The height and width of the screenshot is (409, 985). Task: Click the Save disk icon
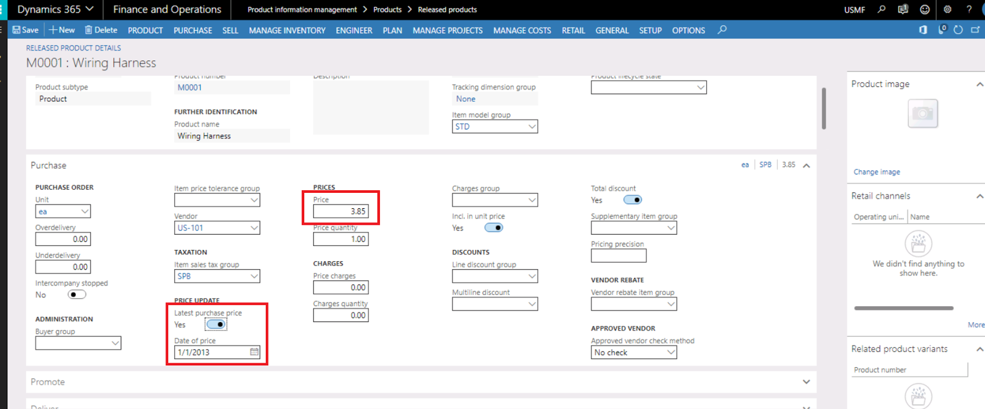17,30
